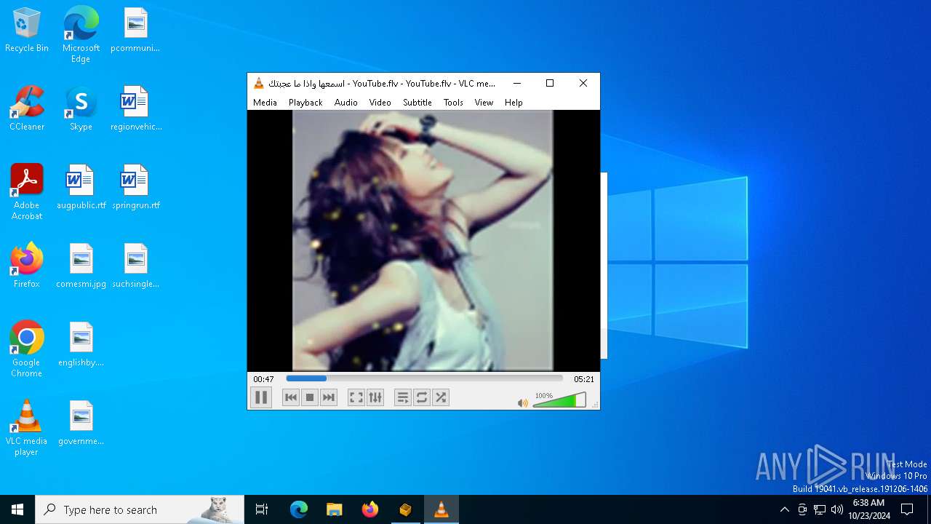
Task: Select the comesmi.jpg file
Action: 81,266
